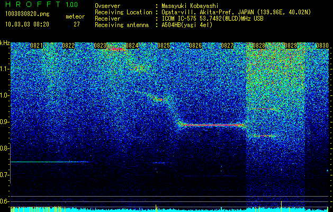
Task: Click the HROFFT 1.0.0 title text
Action: (x=42, y=4)
